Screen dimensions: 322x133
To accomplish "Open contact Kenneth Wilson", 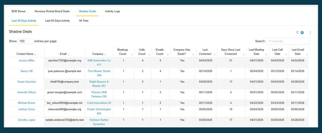I will click(27, 92).
